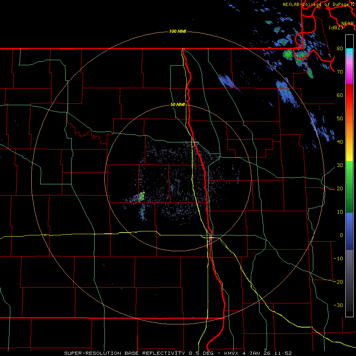Click the blue segment of reflectivity color bar
Image resolution: width=356 pixels, height=356 pixels.
click(x=349, y=231)
